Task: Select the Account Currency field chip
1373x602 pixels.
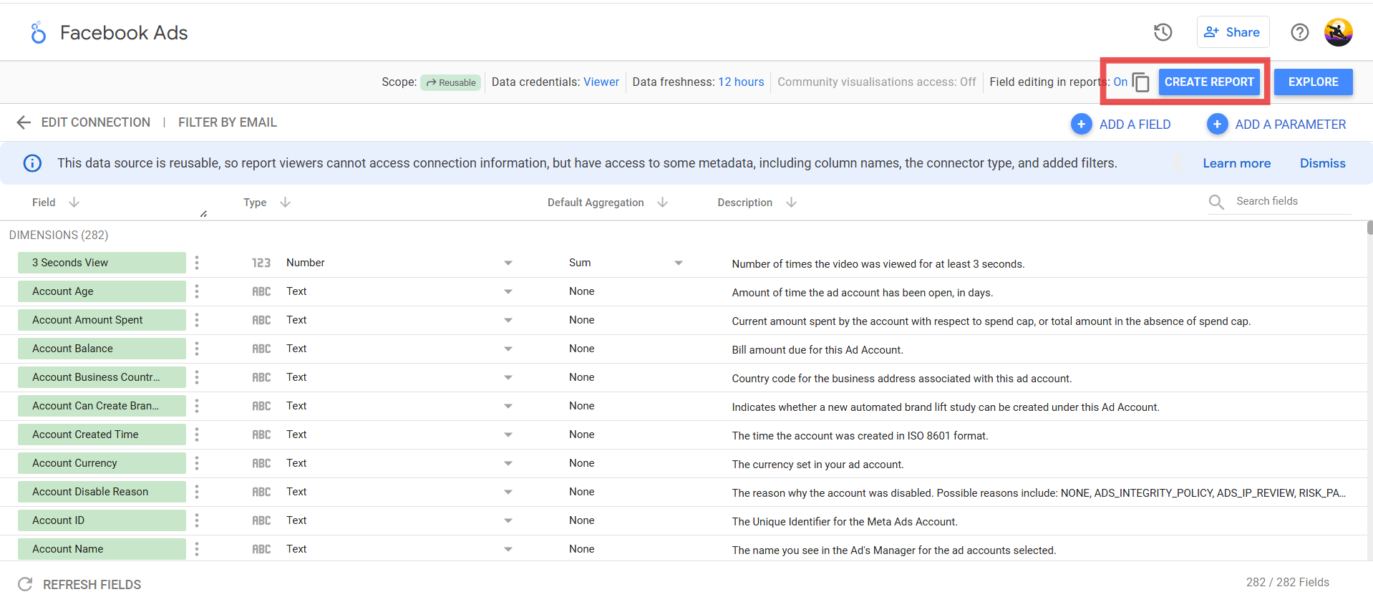Action: coord(102,463)
